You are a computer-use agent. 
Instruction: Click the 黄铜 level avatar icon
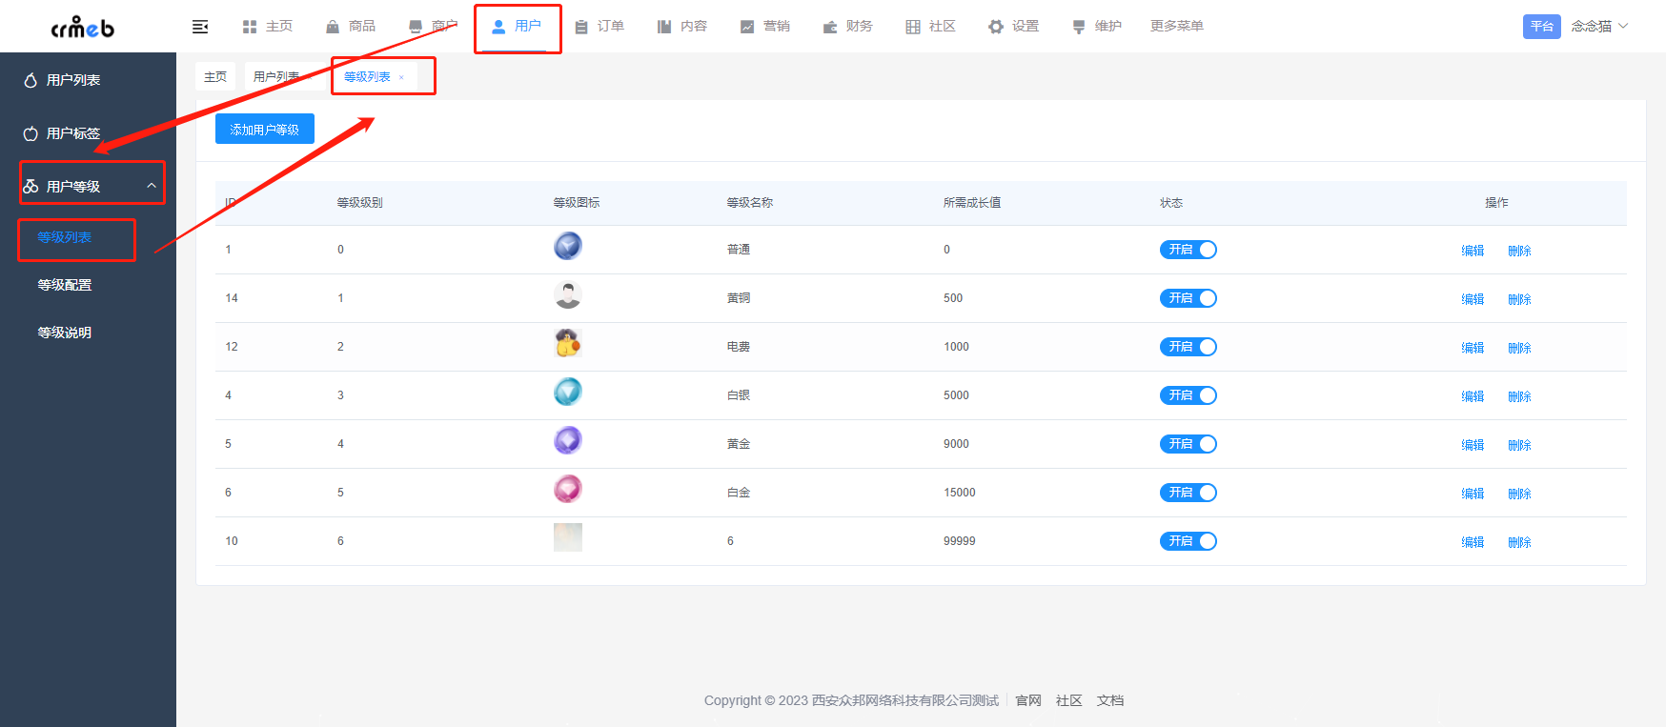[568, 294]
